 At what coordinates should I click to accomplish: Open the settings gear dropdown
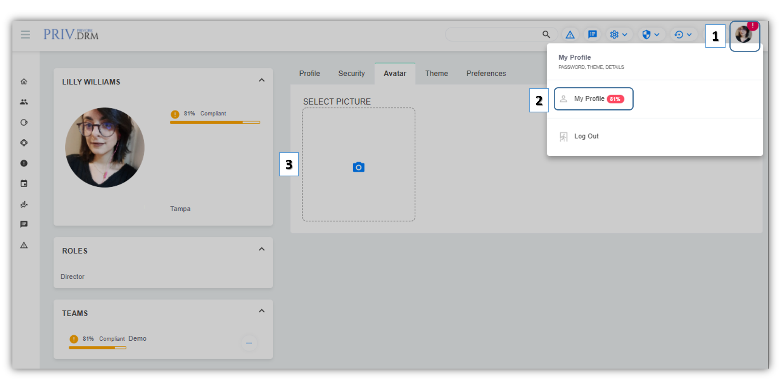[x=619, y=34]
